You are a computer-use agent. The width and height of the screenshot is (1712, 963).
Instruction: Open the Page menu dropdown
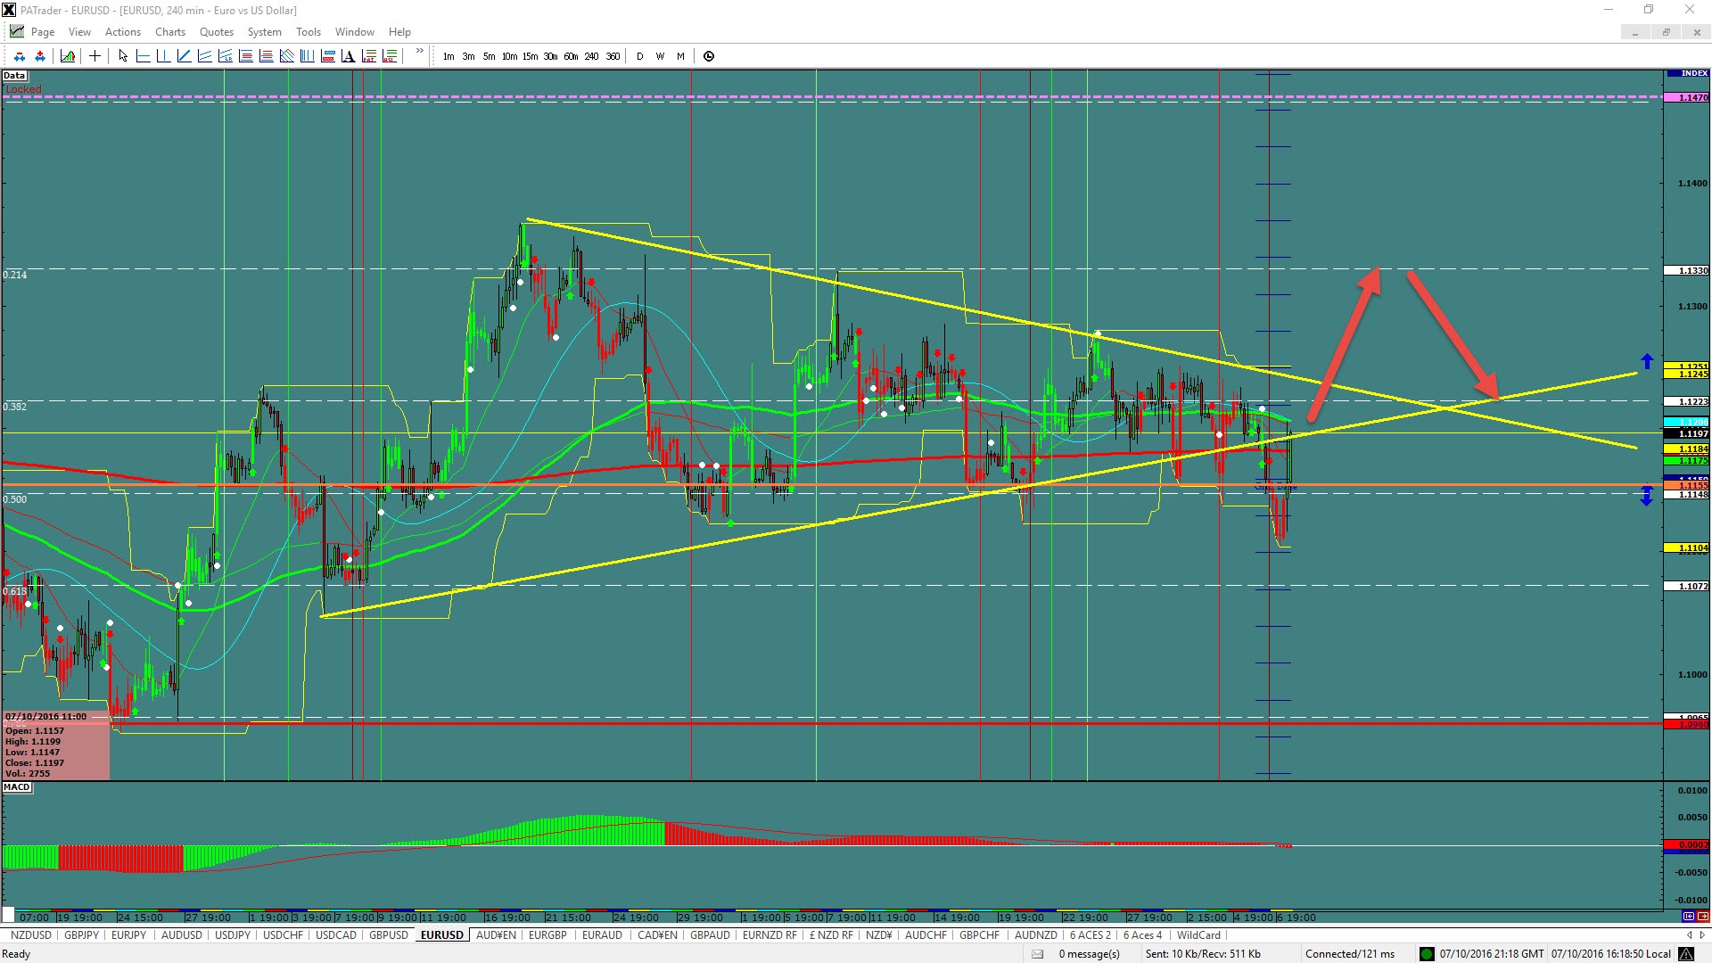[x=42, y=31]
